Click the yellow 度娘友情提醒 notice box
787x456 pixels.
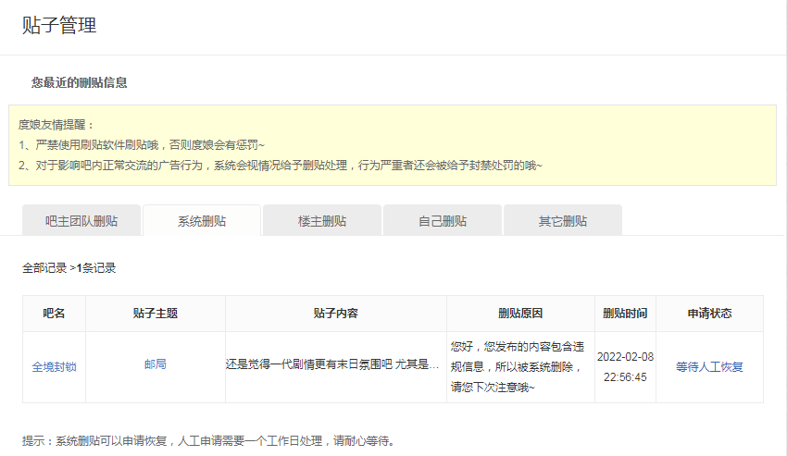pyautogui.click(x=393, y=145)
